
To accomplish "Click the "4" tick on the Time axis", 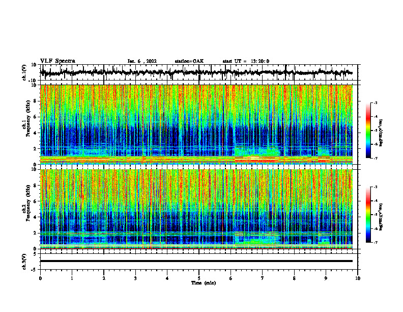I will coord(167,278).
